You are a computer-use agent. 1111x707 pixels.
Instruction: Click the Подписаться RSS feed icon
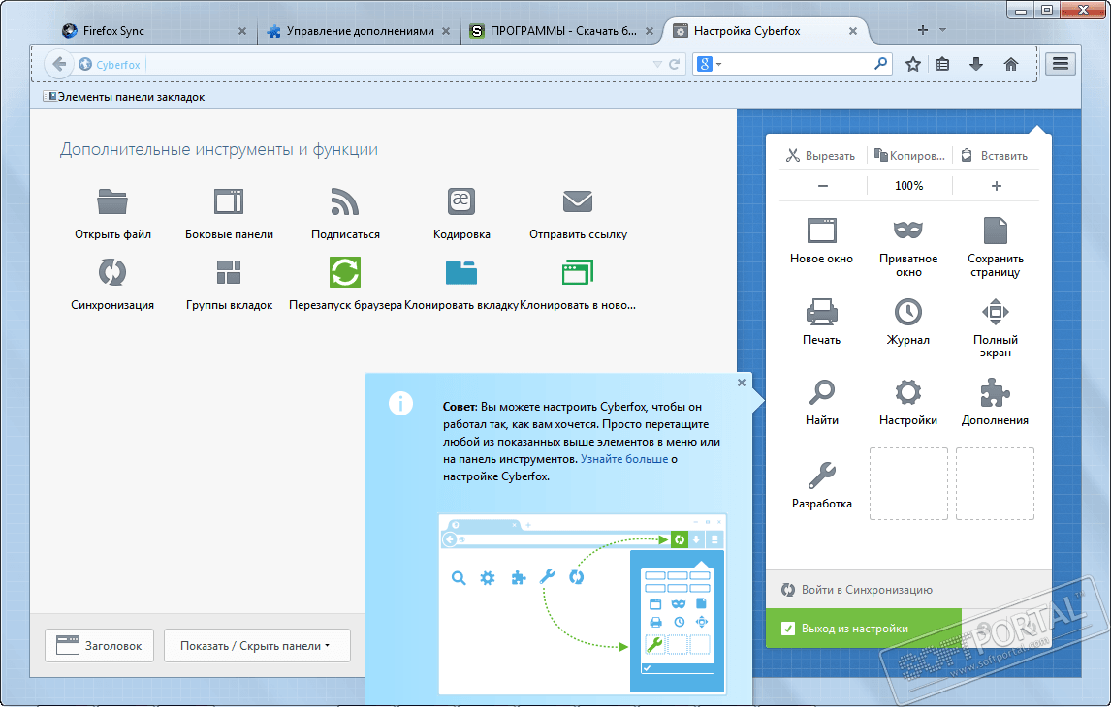(345, 201)
